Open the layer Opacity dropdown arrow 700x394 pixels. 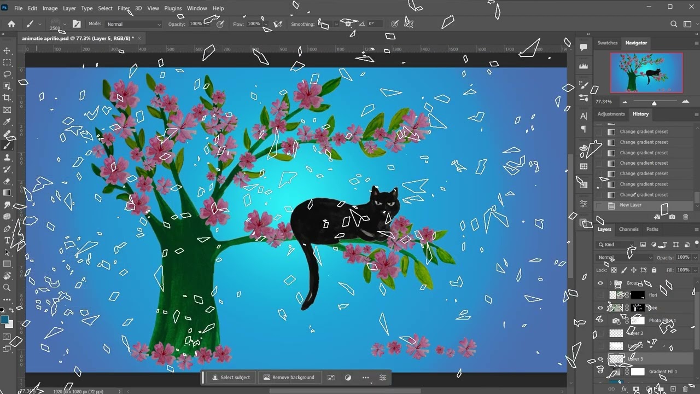pyautogui.click(x=695, y=257)
